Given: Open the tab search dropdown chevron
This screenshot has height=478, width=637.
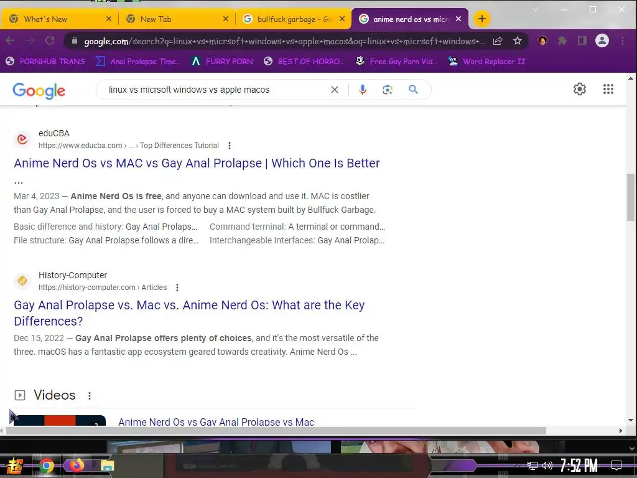Looking at the screenshot, I should 536,10.
